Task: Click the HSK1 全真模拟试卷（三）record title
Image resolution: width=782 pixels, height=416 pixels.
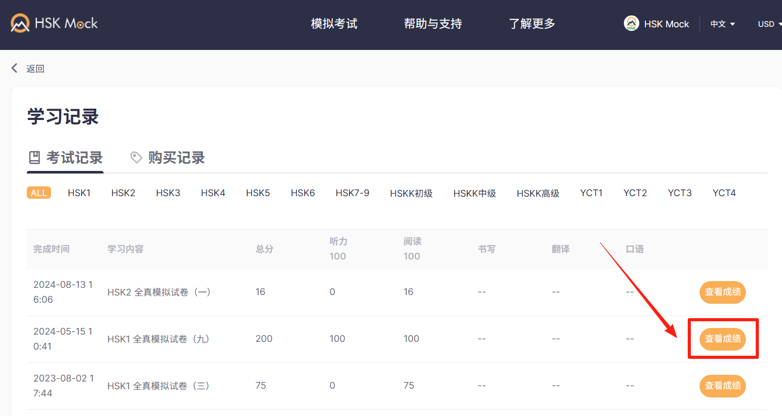Action: 158,386
